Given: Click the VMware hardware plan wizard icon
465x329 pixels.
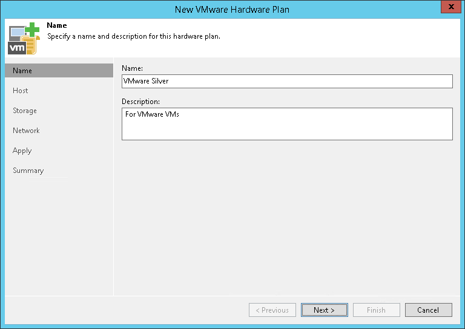Looking at the screenshot, I should tap(24, 38).
